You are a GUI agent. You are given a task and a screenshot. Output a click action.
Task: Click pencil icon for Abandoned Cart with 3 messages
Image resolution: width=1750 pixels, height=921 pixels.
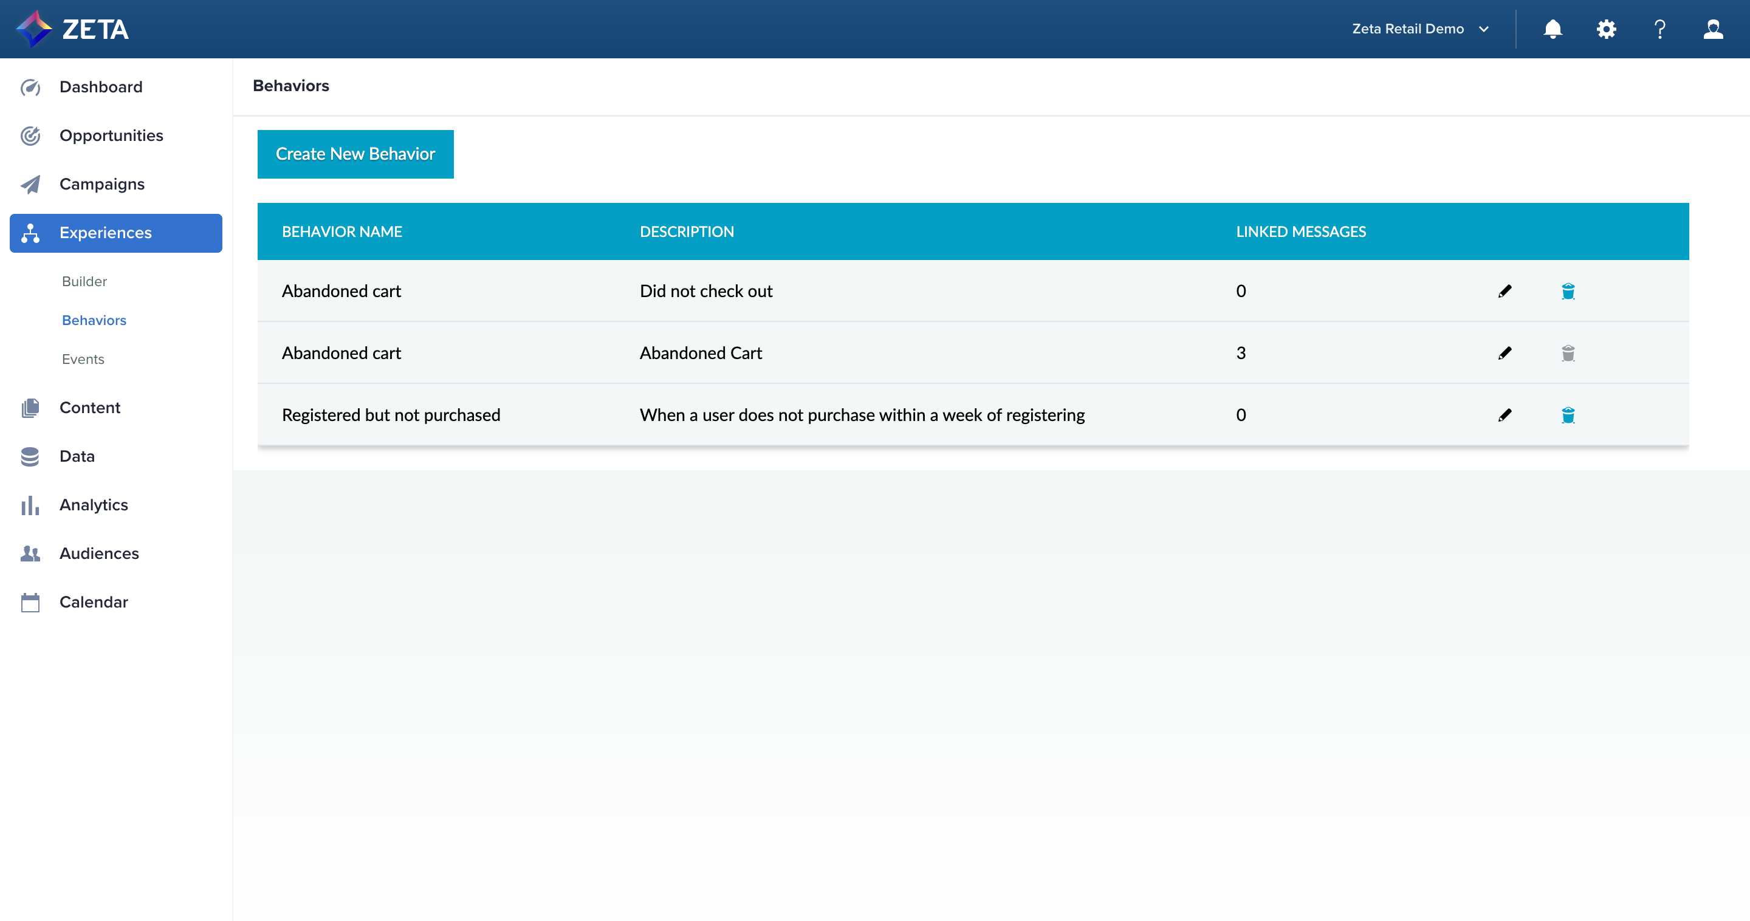(1505, 353)
